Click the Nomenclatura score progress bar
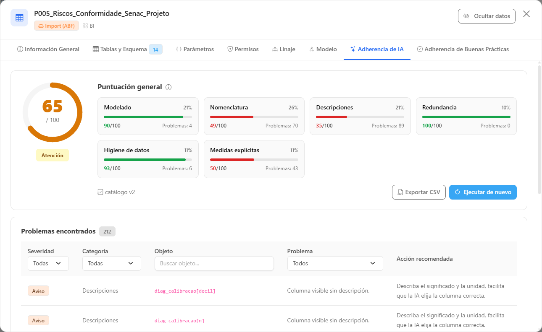The height and width of the screenshot is (332, 542). (254, 117)
